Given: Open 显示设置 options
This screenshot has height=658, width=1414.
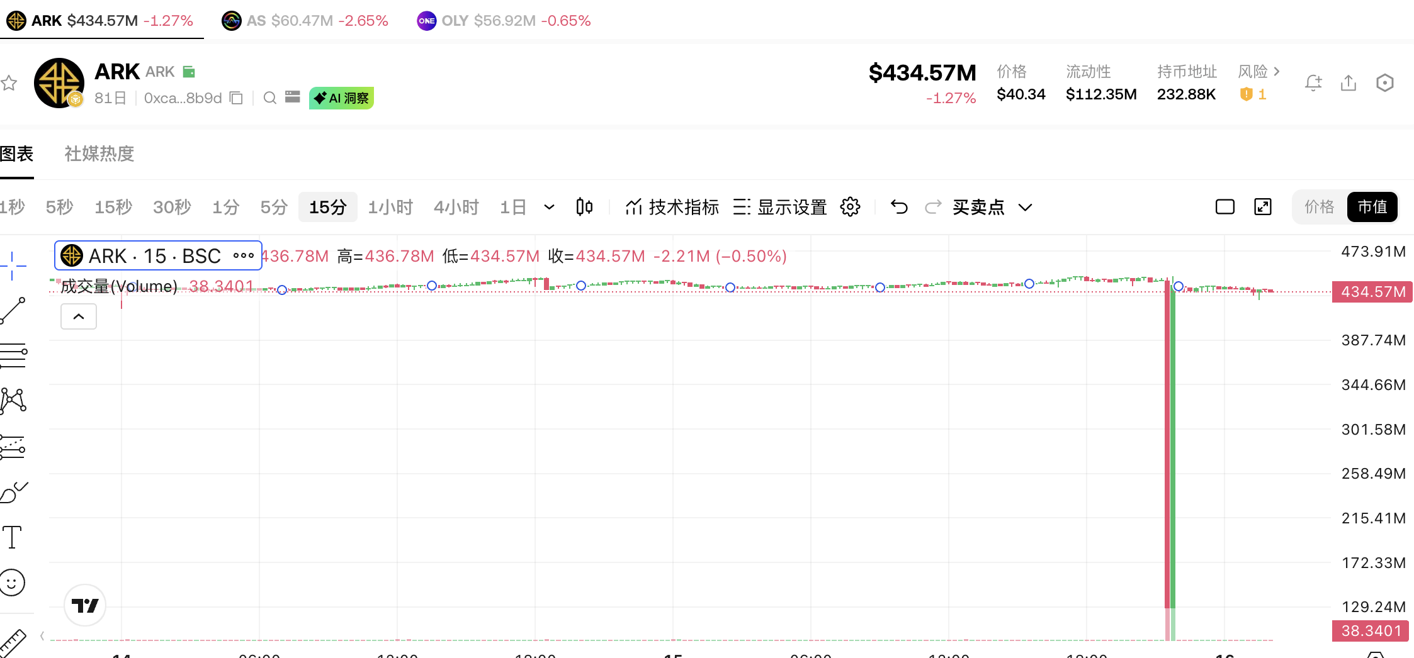Looking at the screenshot, I should pyautogui.click(x=793, y=206).
